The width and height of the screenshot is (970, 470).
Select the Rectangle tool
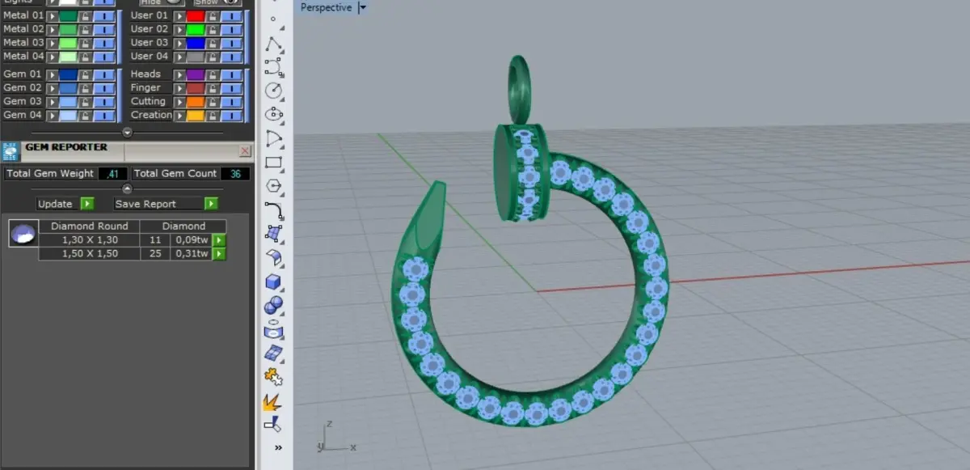[273, 162]
